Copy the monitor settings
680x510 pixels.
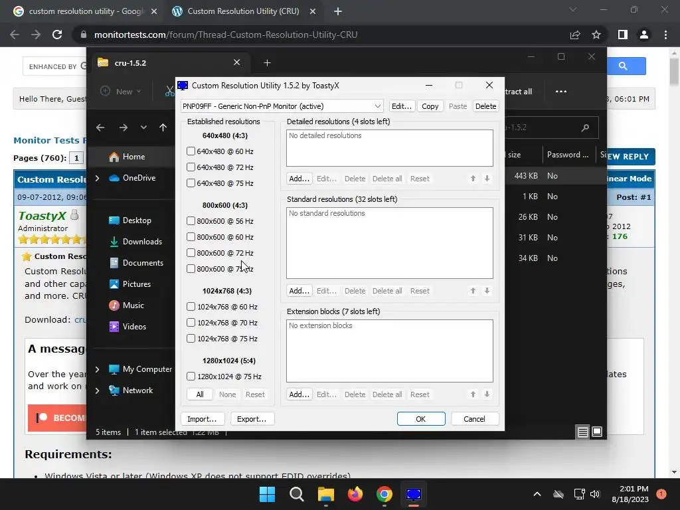(430, 106)
